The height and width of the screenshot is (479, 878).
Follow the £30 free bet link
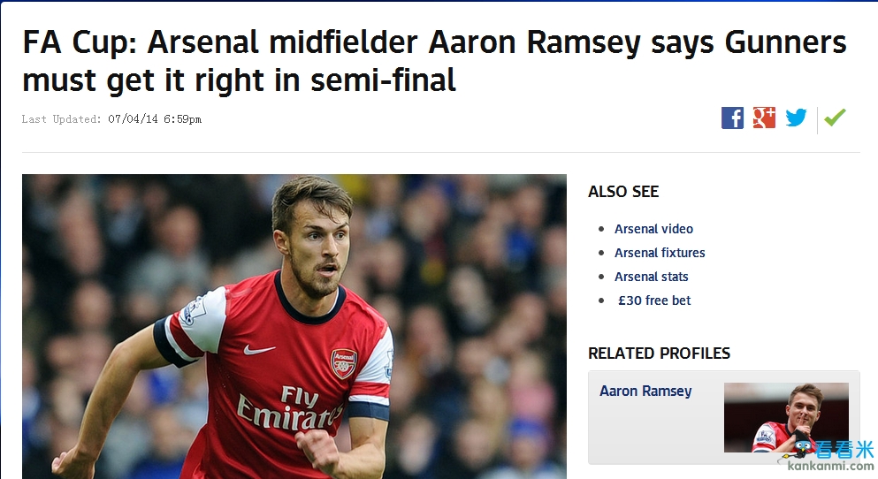[x=654, y=300]
